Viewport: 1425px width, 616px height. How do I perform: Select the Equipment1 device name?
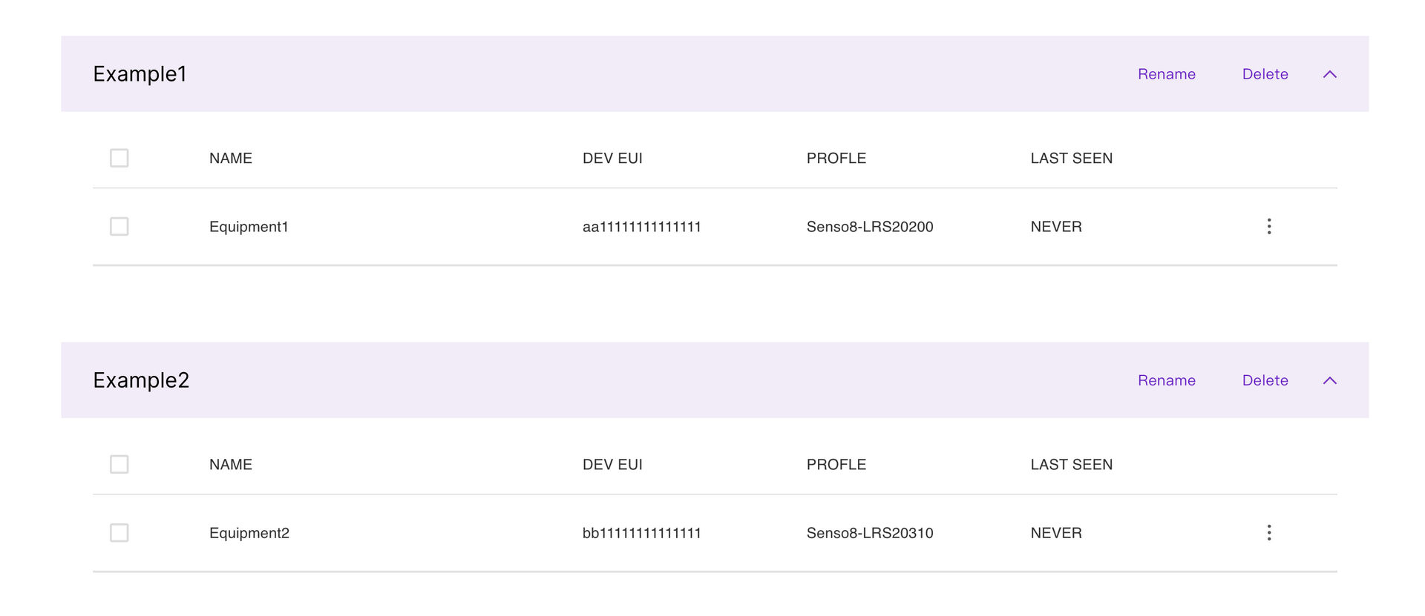click(x=249, y=226)
